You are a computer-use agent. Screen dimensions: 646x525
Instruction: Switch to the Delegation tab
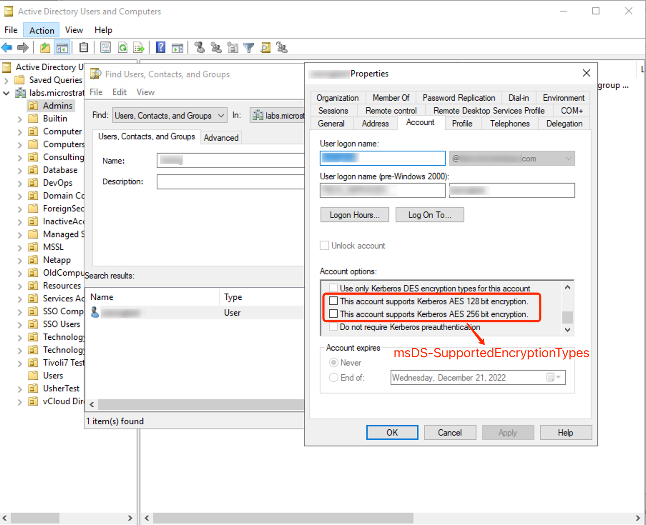tap(564, 123)
